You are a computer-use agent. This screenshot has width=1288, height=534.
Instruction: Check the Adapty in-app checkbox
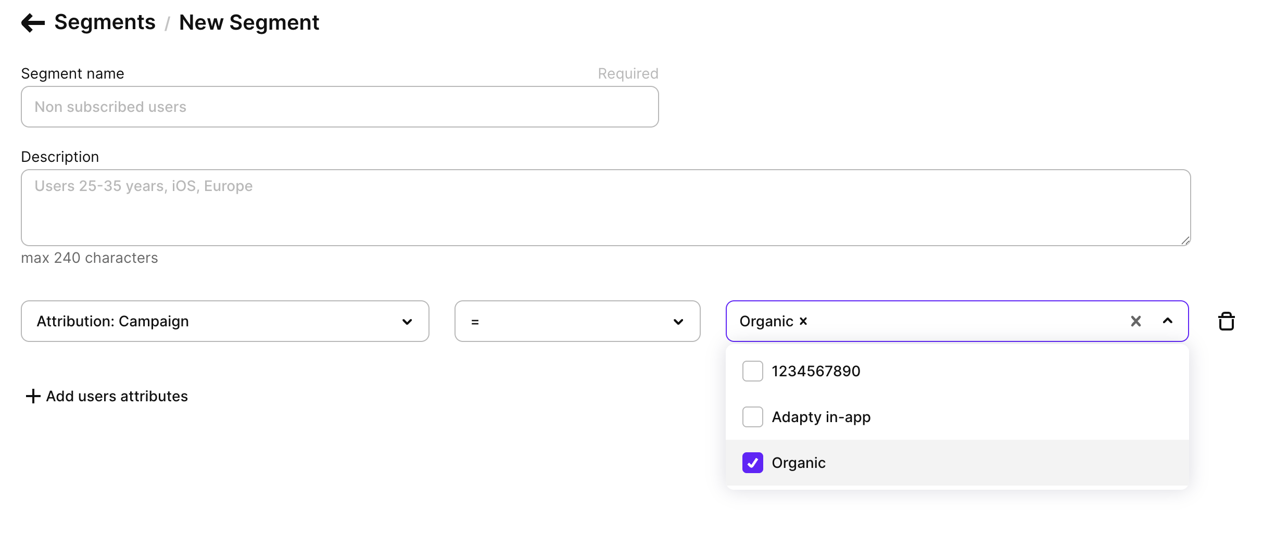[x=752, y=416]
